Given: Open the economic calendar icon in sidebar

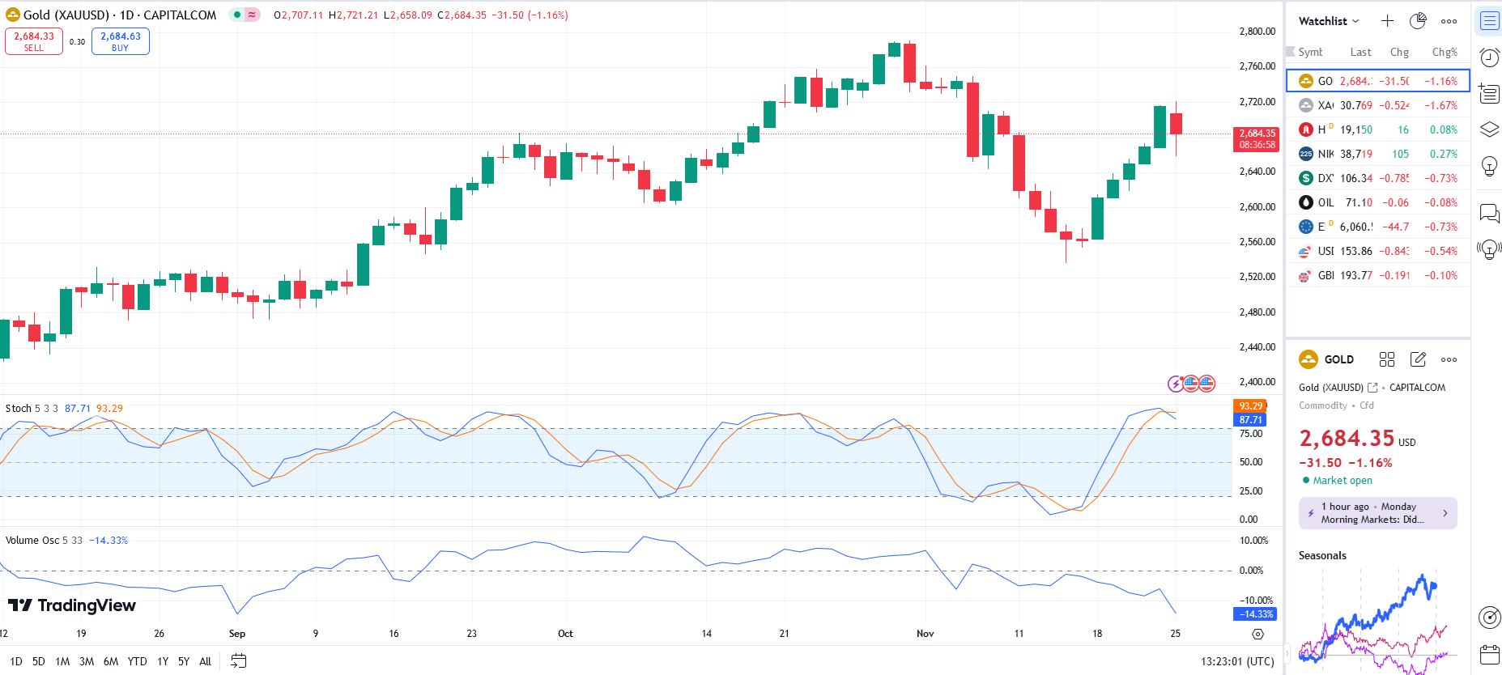Looking at the screenshot, I should (x=1489, y=653).
